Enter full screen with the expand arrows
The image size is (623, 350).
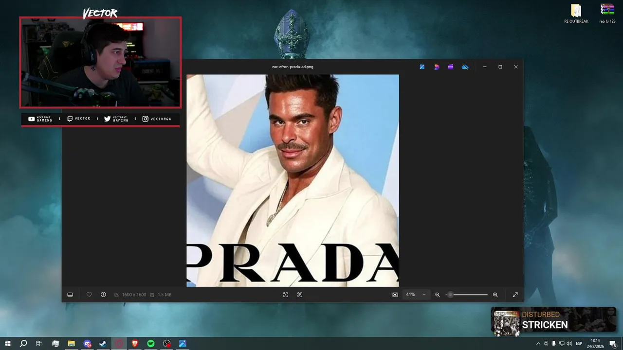click(515, 295)
